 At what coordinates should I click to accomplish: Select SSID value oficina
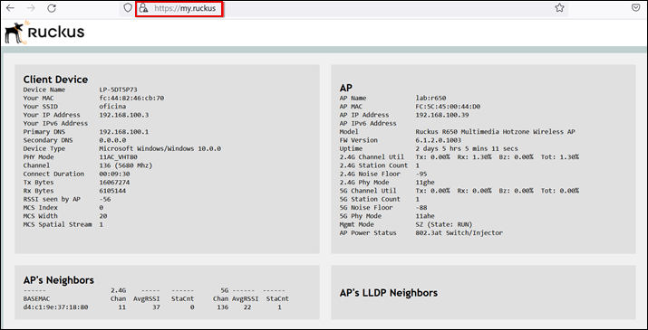112,107
